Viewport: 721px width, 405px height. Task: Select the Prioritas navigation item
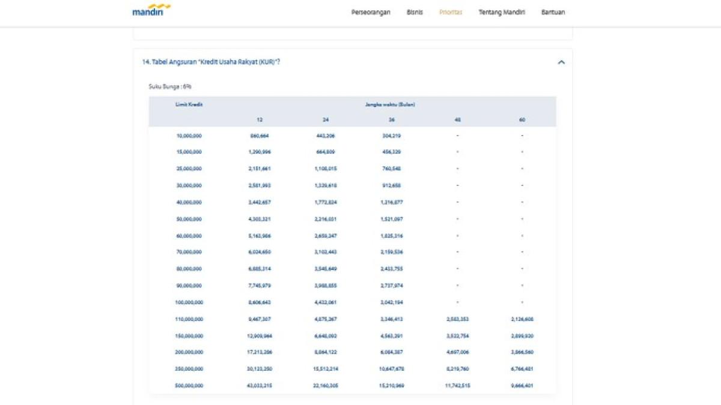pos(451,12)
